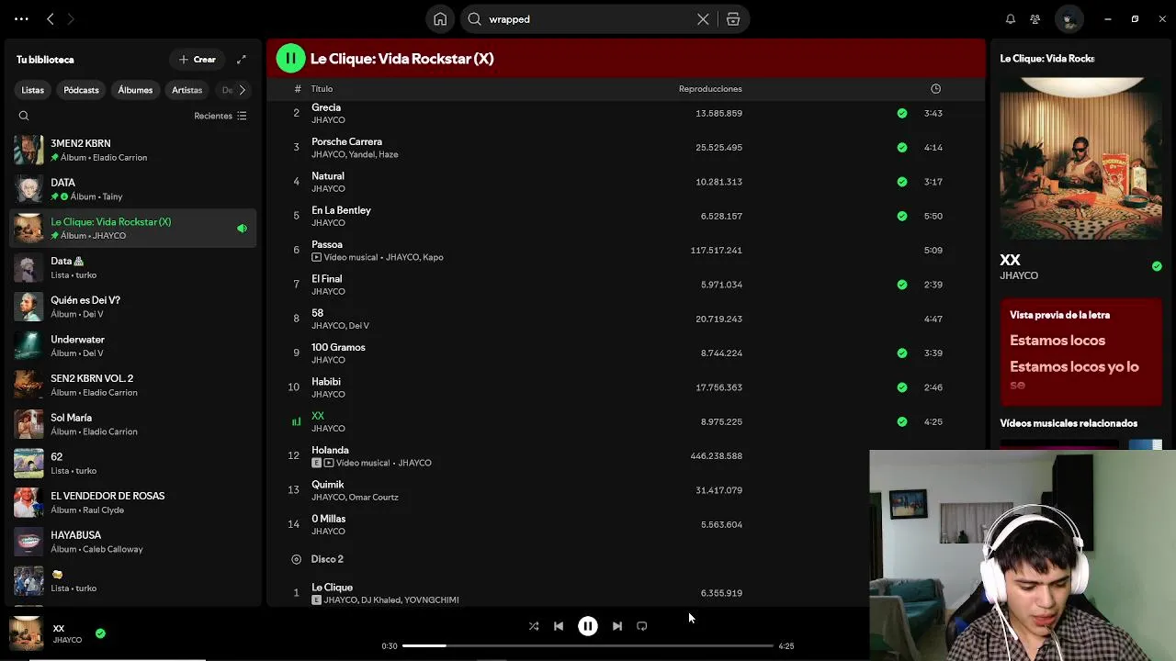1176x661 pixels.
Task: Open DJ Khaled artist link
Action: (x=380, y=600)
